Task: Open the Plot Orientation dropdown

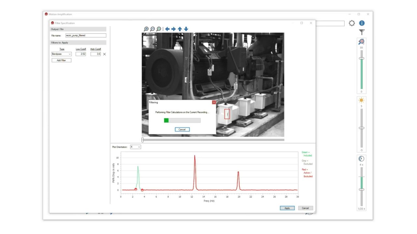Action: point(136,147)
